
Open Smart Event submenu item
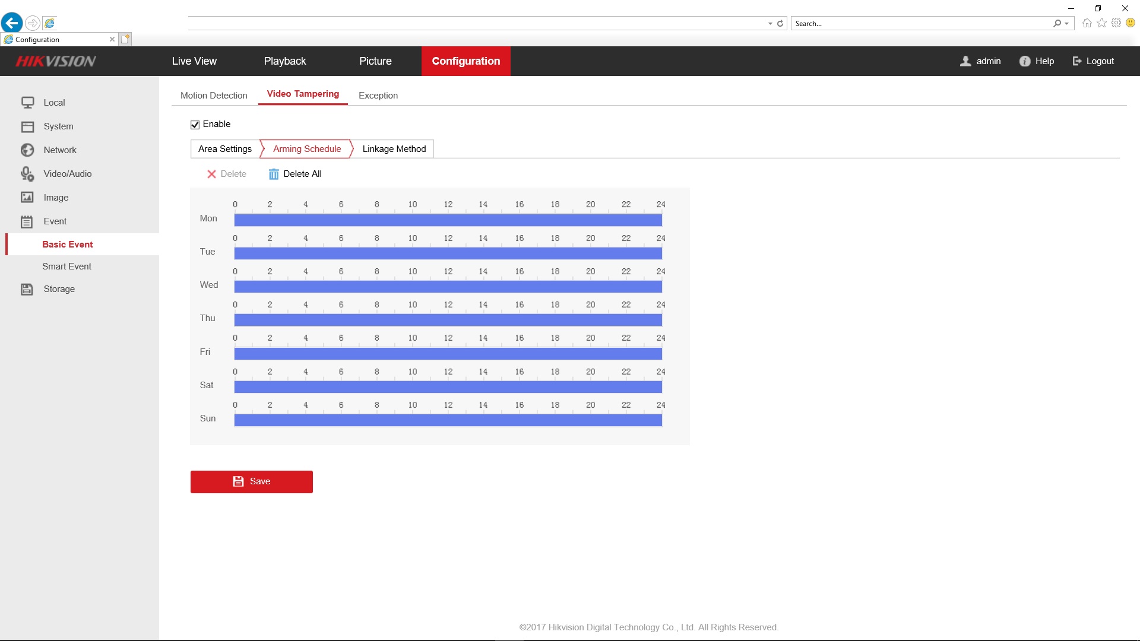pos(66,266)
